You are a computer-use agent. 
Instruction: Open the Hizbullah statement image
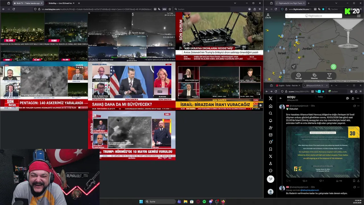click(x=323, y=152)
